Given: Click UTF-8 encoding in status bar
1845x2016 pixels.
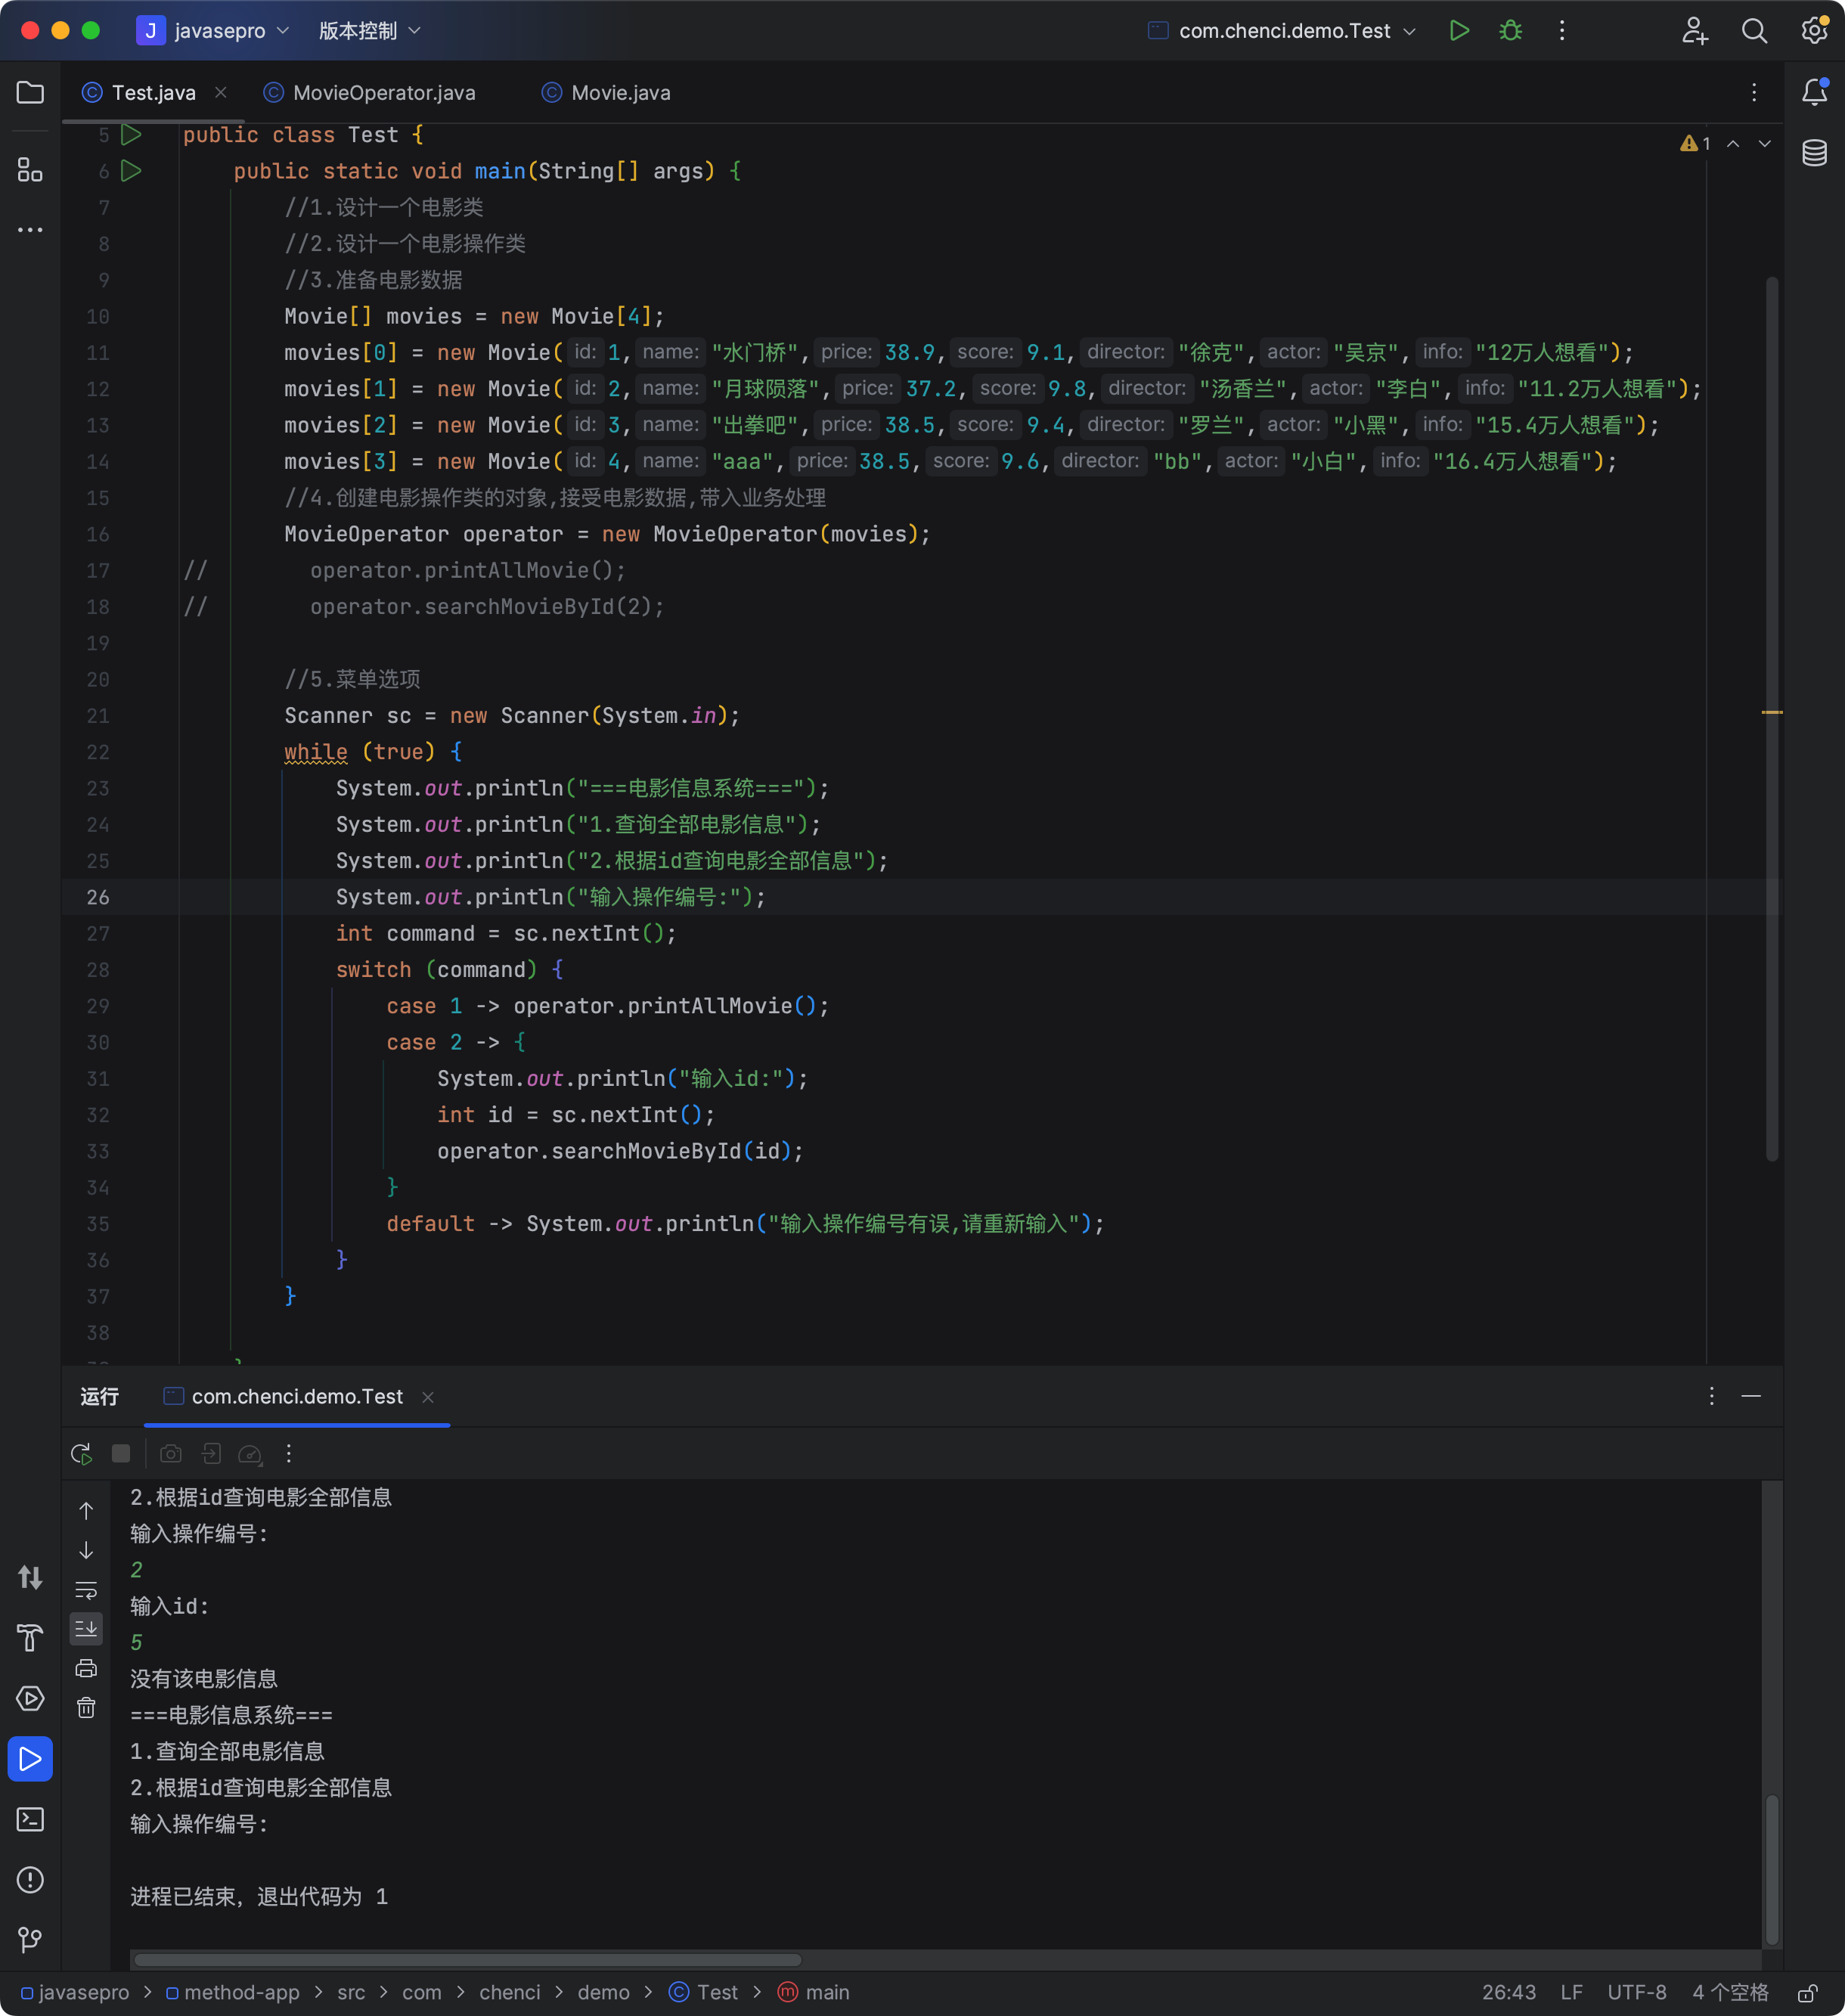Looking at the screenshot, I should [x=1636, y=1992].
